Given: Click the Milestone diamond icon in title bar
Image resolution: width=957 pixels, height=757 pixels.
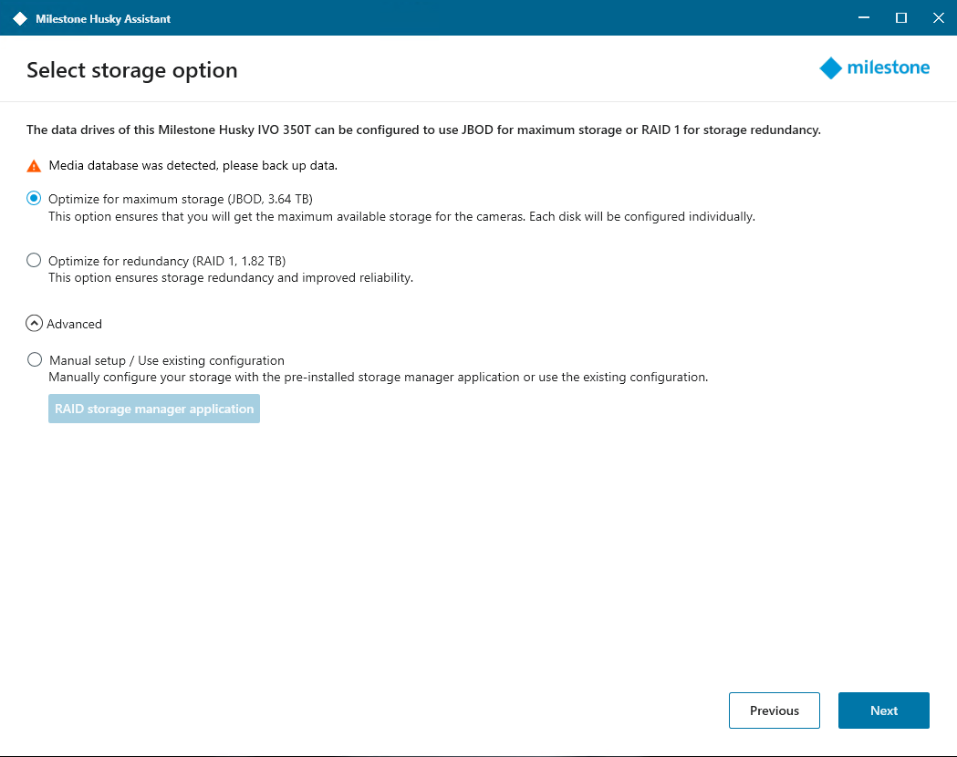Looking at the screenshot, I should pyautogui.click(x=20, y=18).
